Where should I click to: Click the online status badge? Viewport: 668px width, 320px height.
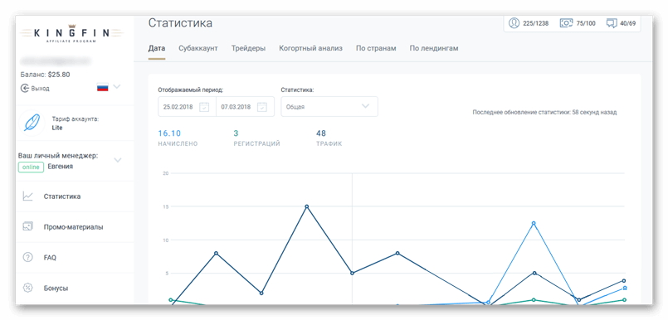[x=31, y=167]
